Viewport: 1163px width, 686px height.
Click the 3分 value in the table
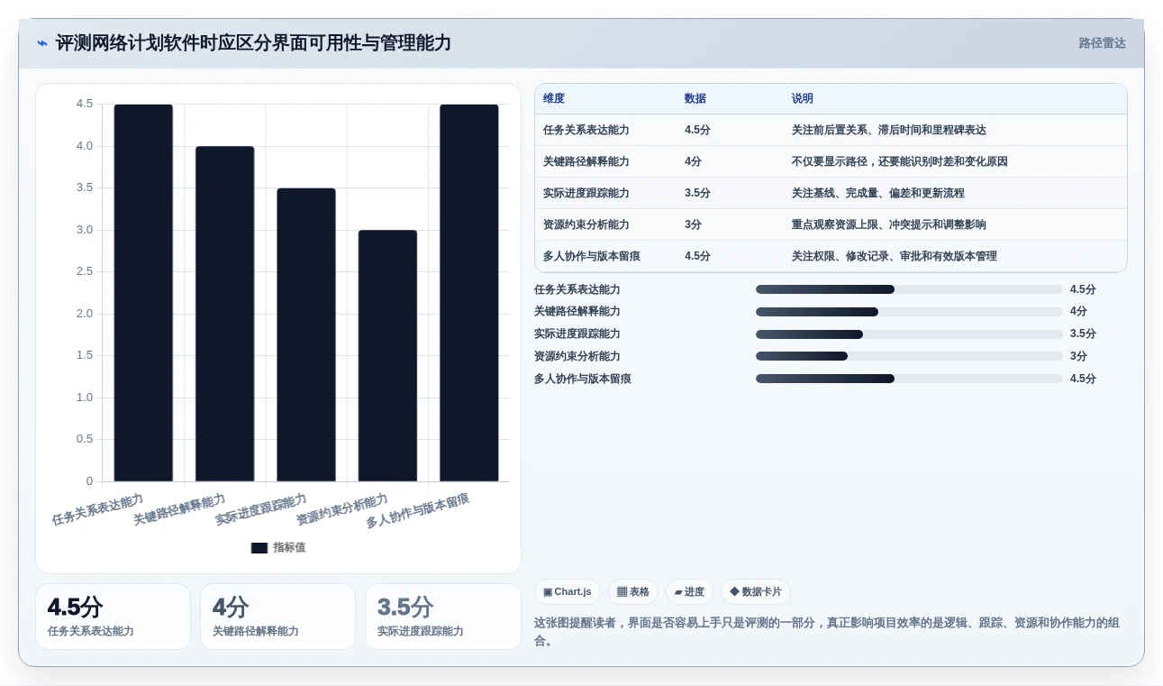click(x=693, y=225)
